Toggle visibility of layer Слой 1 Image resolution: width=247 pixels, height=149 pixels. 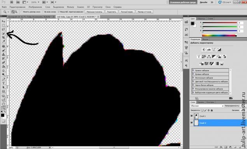click(191, 116)
